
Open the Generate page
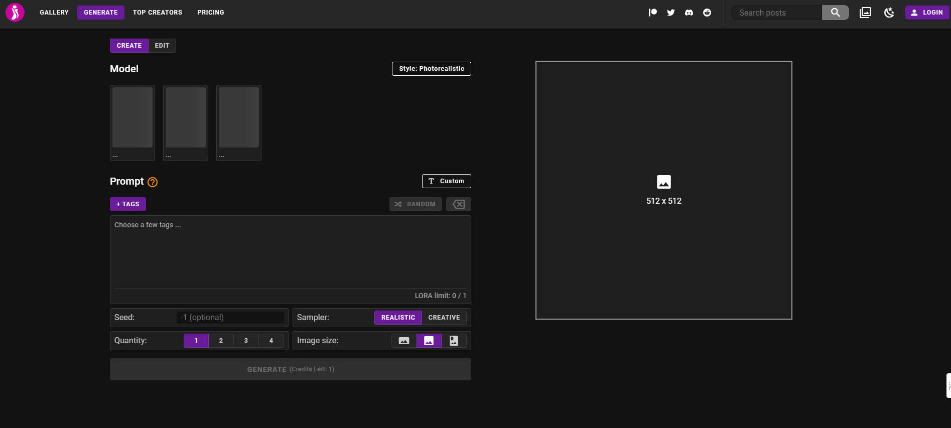[101, 13]
